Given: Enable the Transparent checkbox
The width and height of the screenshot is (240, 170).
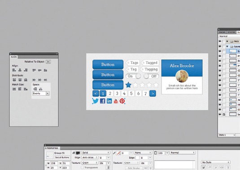Looking at the screenshot, I should 83,168.
